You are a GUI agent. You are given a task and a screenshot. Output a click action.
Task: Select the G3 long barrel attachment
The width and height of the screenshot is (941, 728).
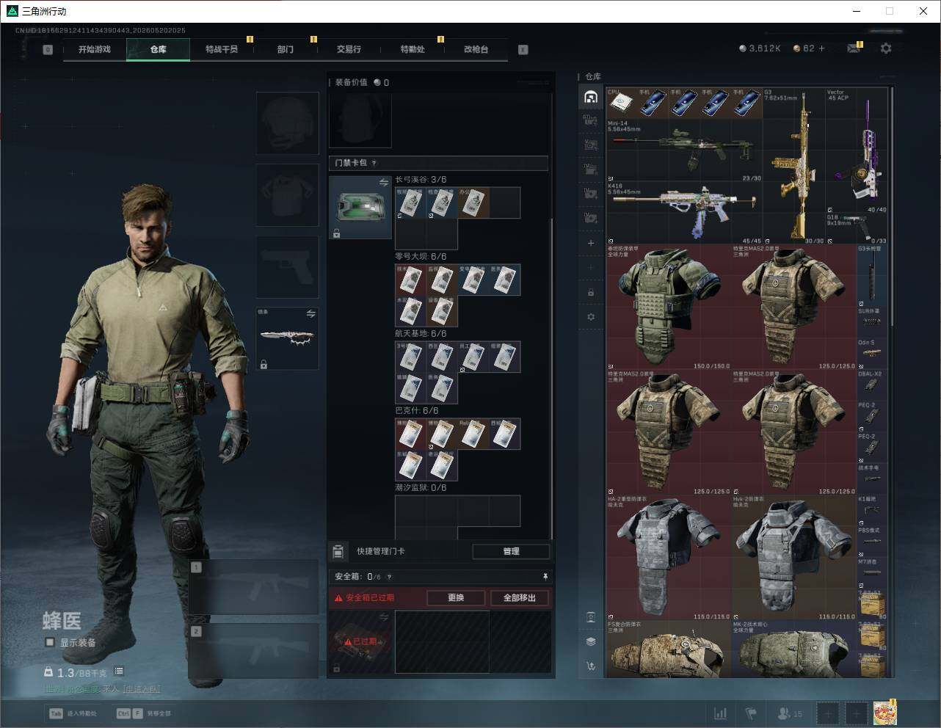pyautogui.click(x=871, y=276)
